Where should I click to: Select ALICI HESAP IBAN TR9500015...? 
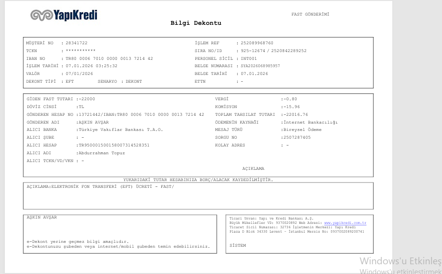coord(114,146)
